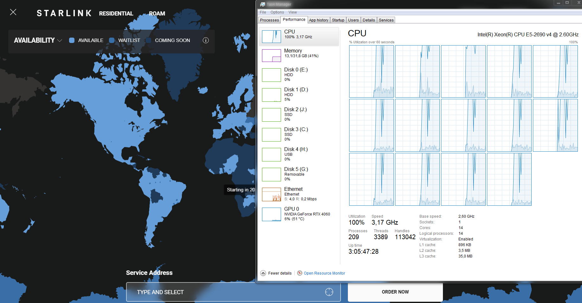Image resolution: width=582 pixels, height=303 pixels.
Task: Click the Resource Monitor gauge icon
Action: 300,273
